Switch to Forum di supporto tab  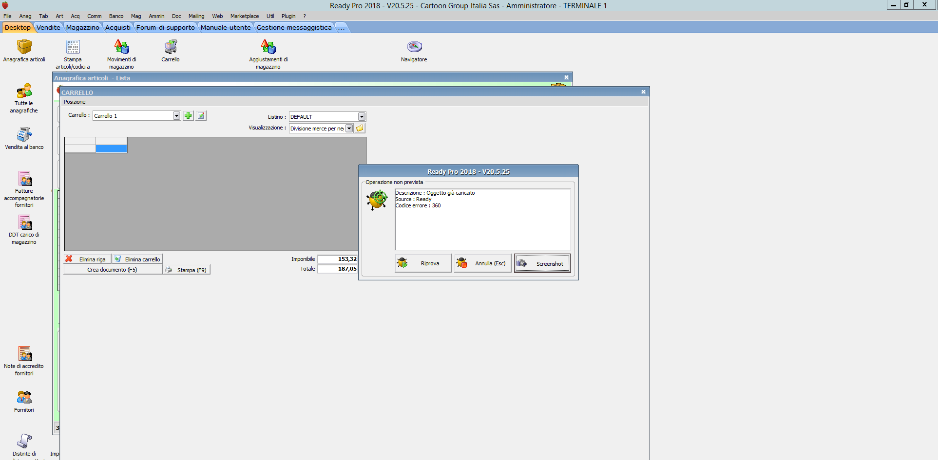[x=166, y=27]
